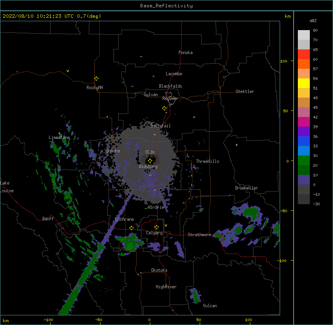Click the yellow V marker northwest of RockyMH
The height and width of the screenshot is (325, 333).
pyautogui.click(x=68, y=71)
